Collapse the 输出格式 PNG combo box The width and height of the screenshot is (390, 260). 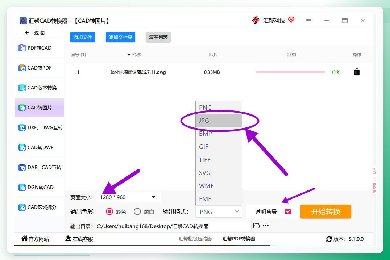coord(219,212)
